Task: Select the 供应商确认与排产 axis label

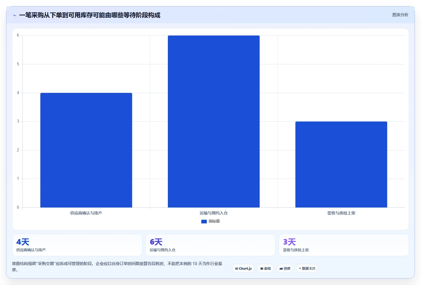Action: tap(86, 213)
